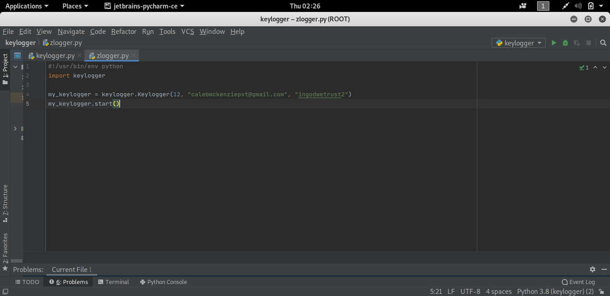Click the grey Stop square icon

[589, 43]
